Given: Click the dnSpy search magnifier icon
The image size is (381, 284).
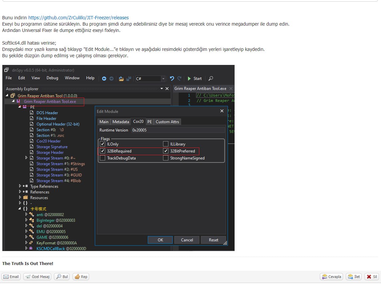Looking at the screenshot, I should (x=211, y=78).
